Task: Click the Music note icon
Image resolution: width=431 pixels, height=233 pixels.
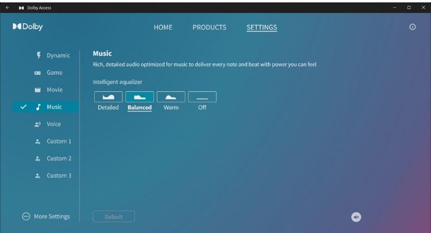Action: click(x=38, y=107)
